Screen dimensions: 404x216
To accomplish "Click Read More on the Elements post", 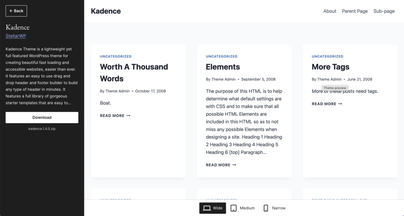I will coord(221,165).
